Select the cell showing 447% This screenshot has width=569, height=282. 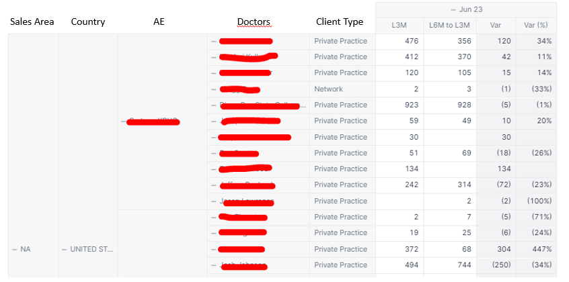click(x=536, y=249)
